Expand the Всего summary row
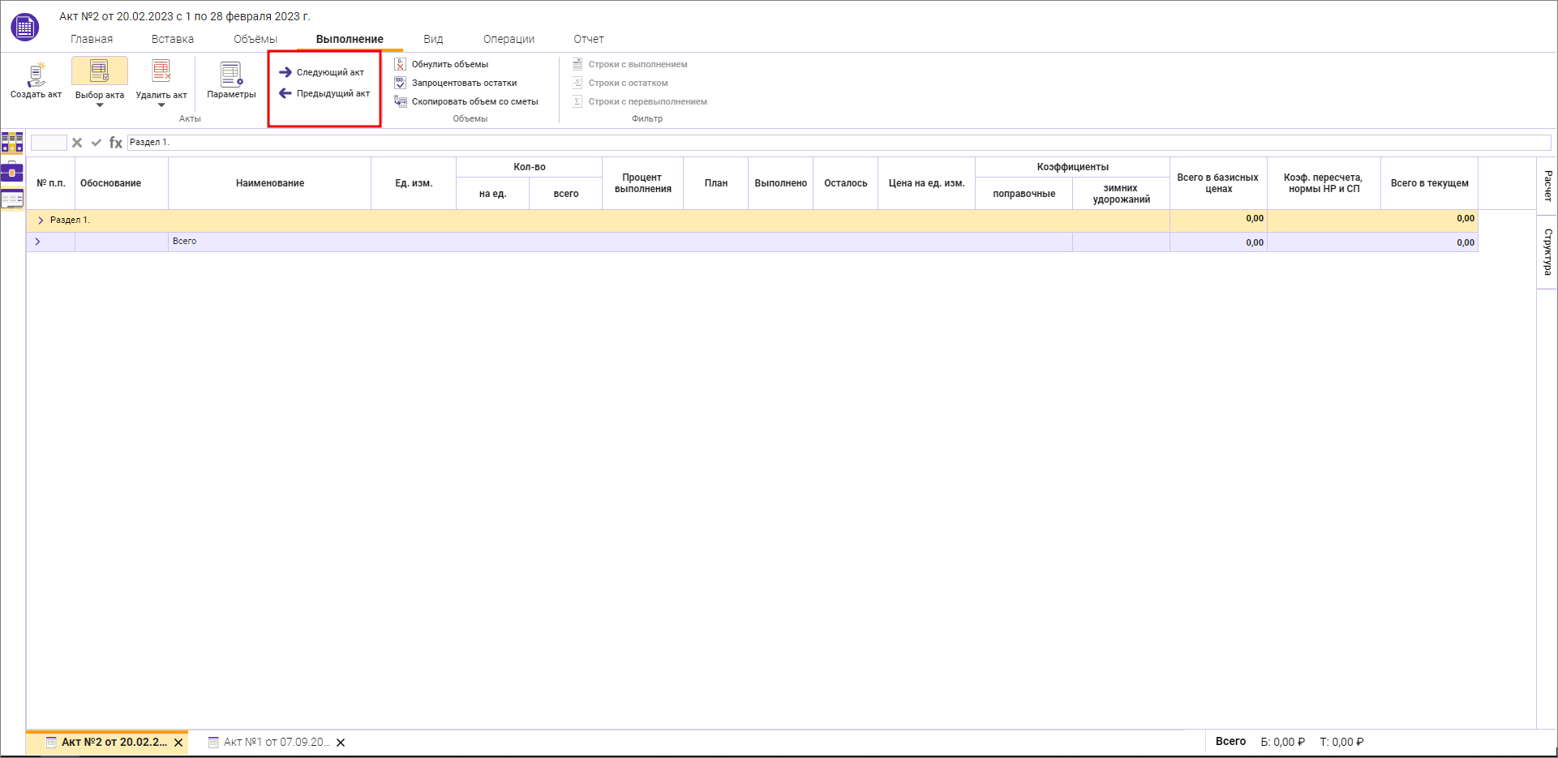 37,242
